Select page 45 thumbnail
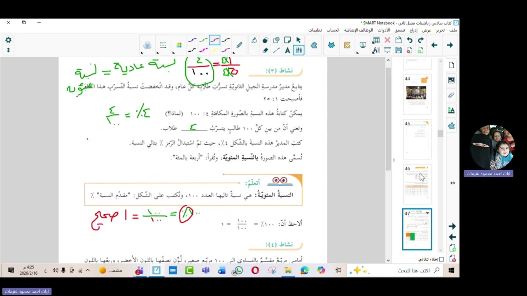The height and width of the screenshot is (296, 527). click(417, 139)
